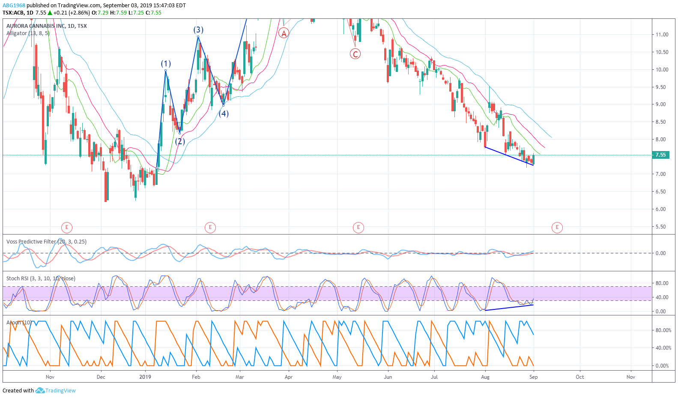Click the Stoch RSI indicator label
678x398 pixels.
click(x=41, y=278)
